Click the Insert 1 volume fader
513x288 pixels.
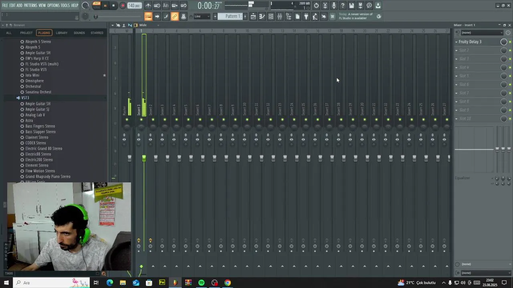click(144, 159)
